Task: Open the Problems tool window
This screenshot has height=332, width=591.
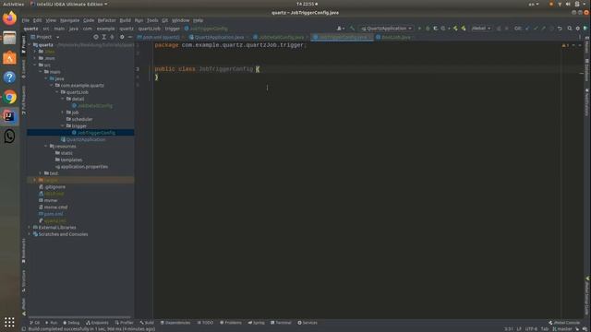Action: pyautogui.click(x=231, y=323)
